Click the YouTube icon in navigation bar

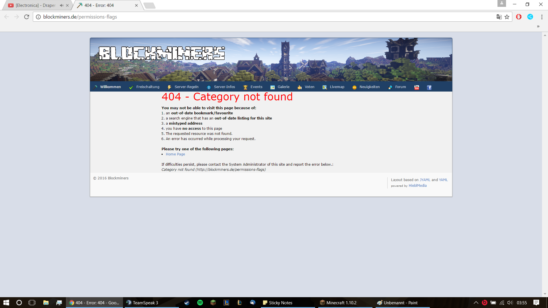417,87
